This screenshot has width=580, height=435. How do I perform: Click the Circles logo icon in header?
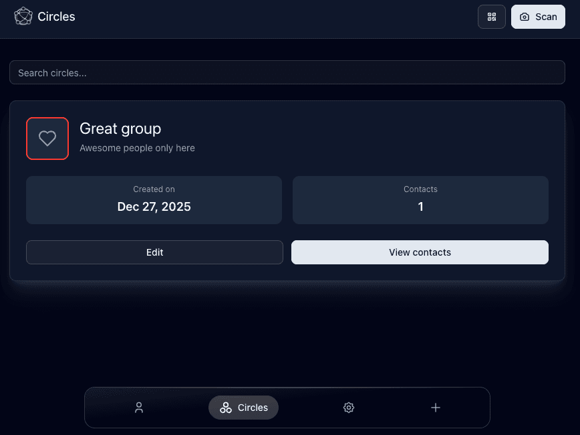tap(23, 17)
